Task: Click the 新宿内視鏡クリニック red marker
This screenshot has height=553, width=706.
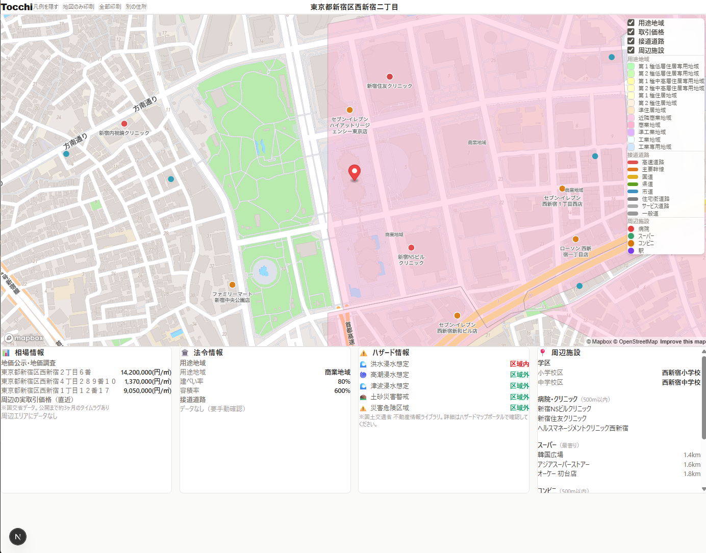Action: 124,124
